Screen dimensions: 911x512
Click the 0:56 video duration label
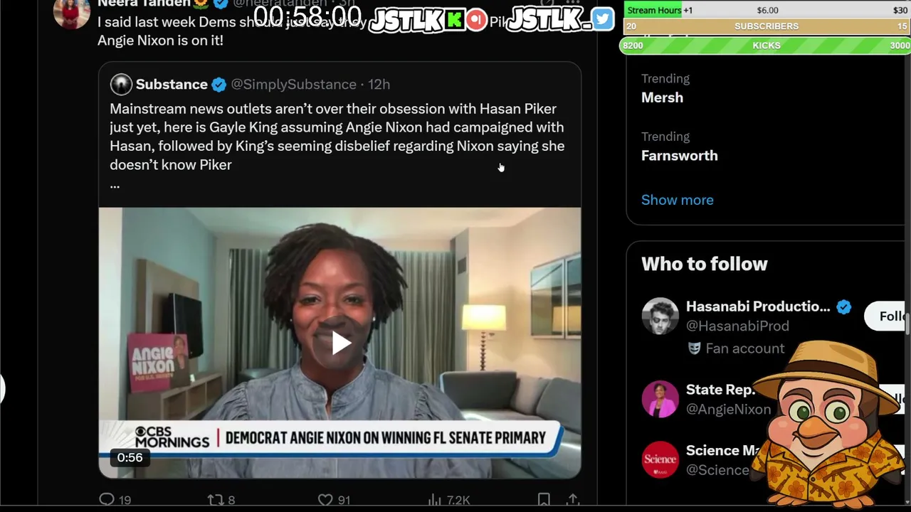(x=130, y=458)
